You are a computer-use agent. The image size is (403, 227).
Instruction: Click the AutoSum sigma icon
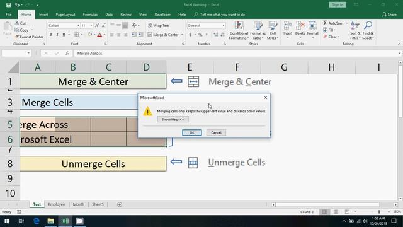pyautogui.click(x=325, y=23)
